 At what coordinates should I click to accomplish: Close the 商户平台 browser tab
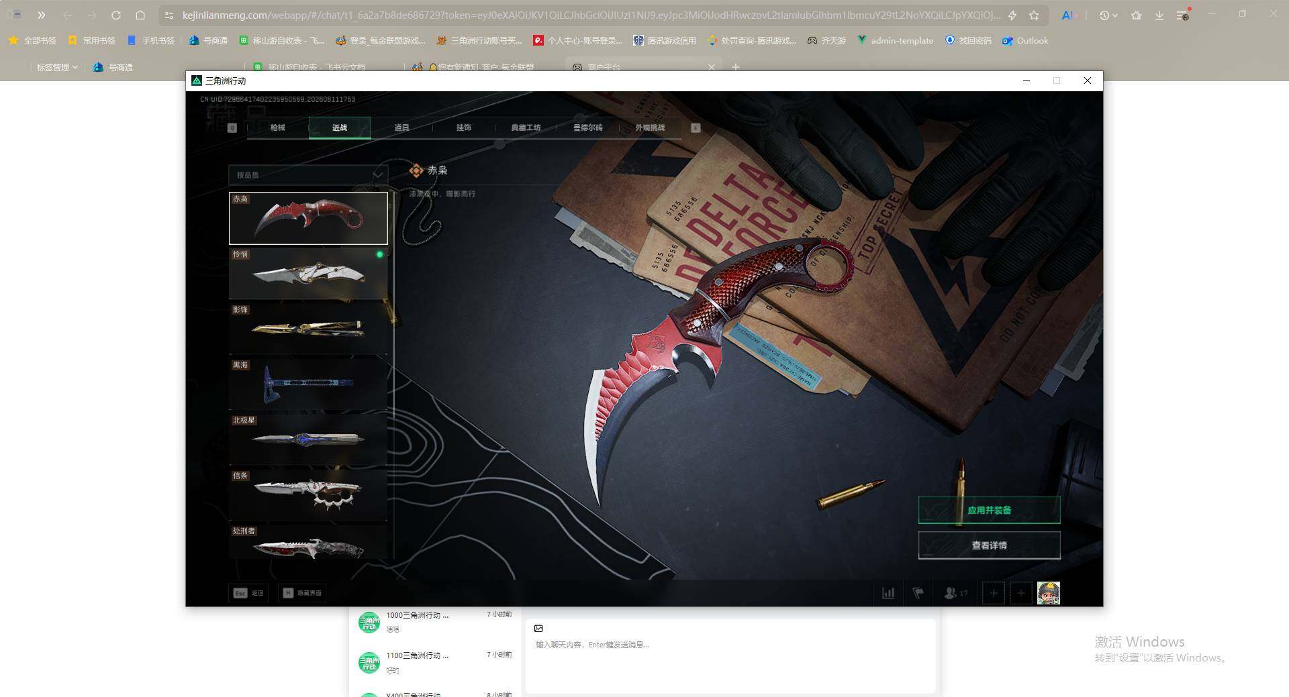coord(712,67)
